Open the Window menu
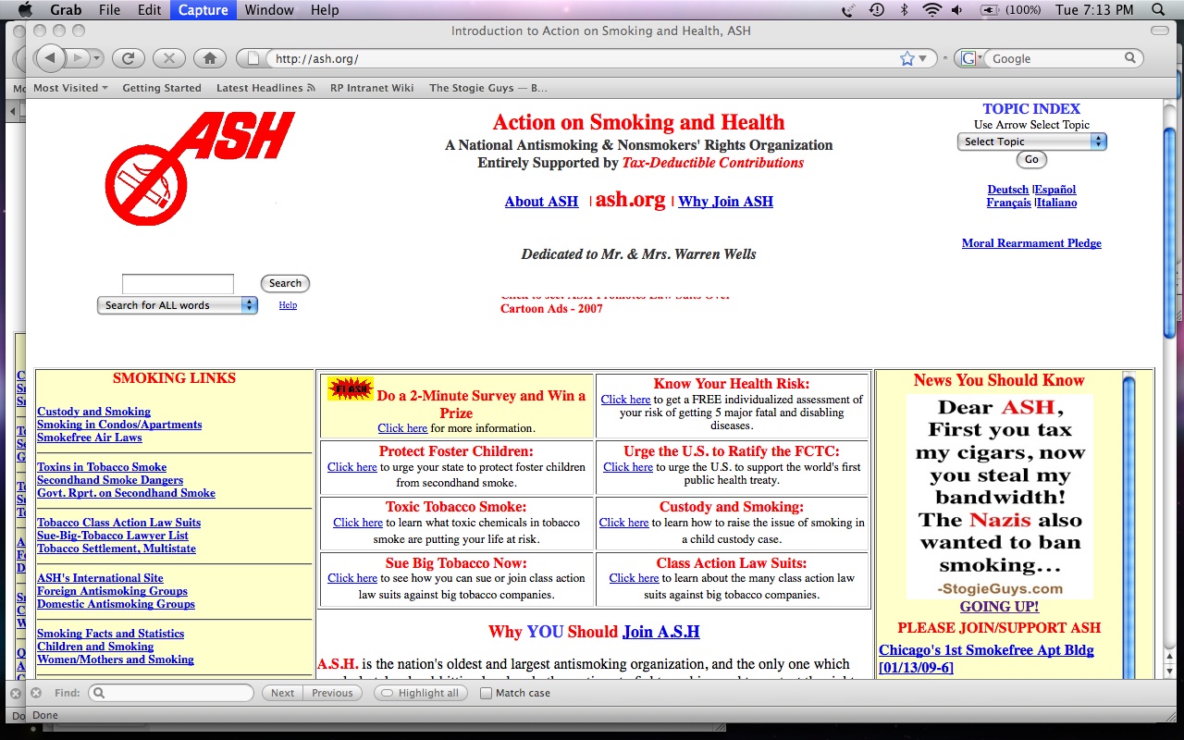The image size is (1184, 740). pyautogui.click(x=269, y=10)
